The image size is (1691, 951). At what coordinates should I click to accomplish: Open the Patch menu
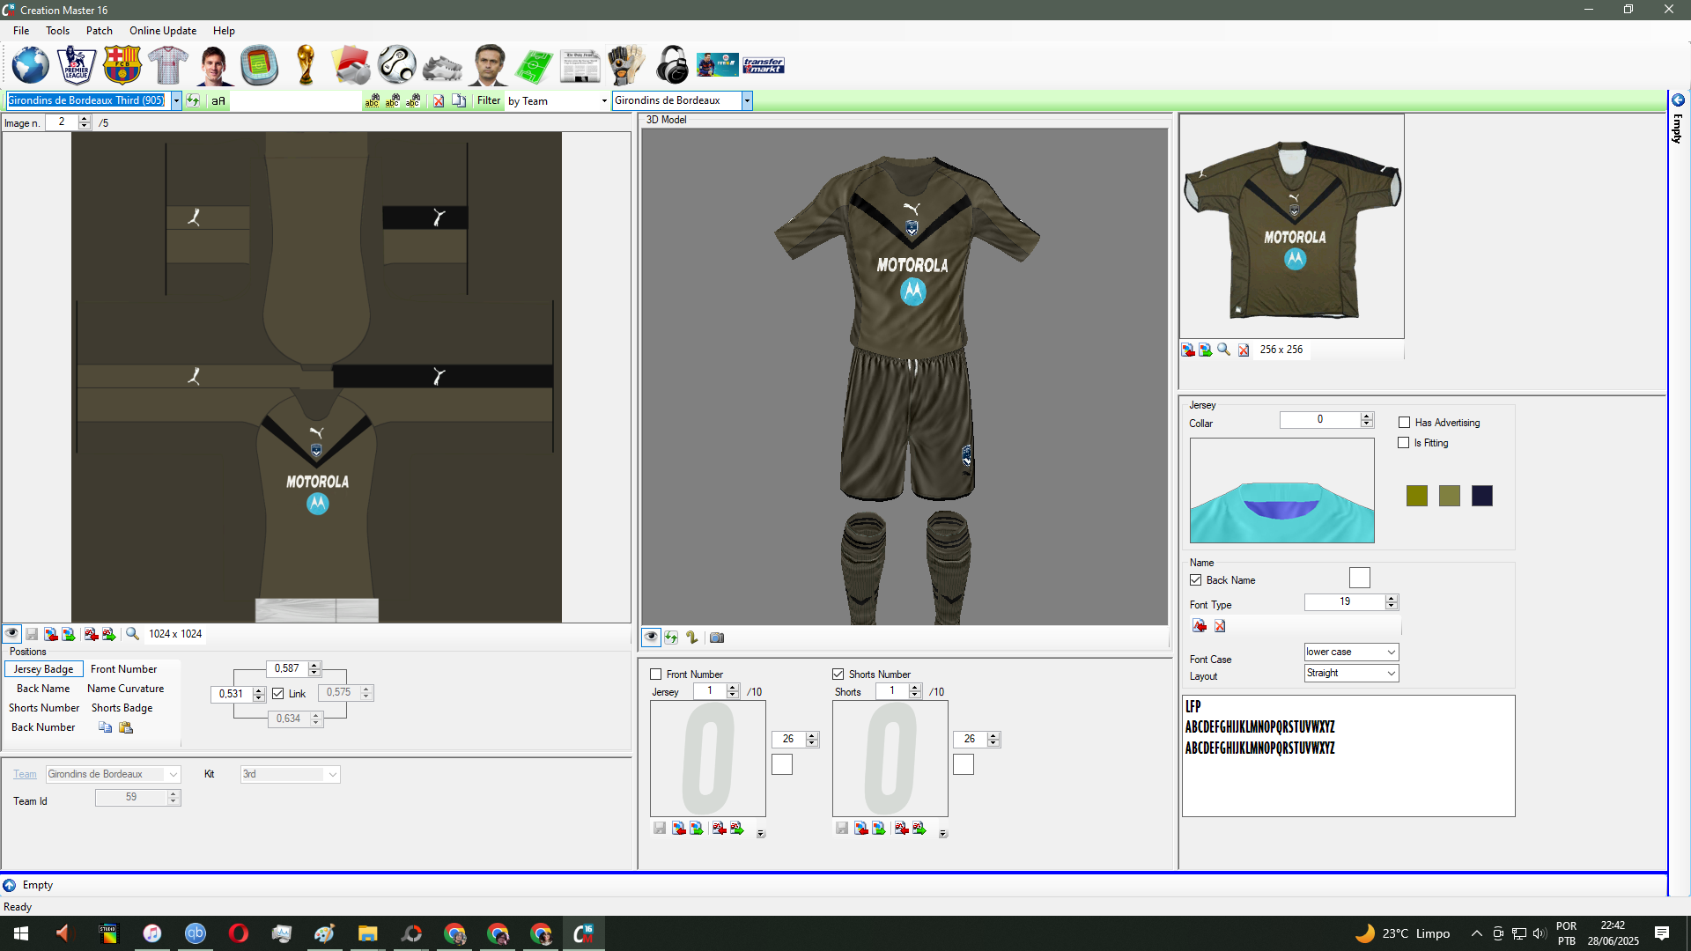click(100, 31)
